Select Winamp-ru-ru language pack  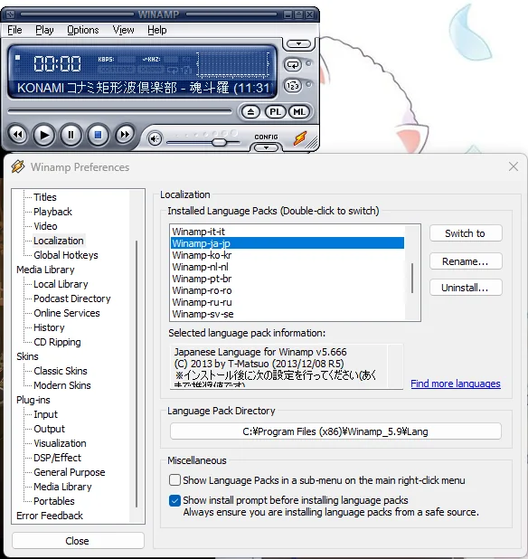point(288,302)
